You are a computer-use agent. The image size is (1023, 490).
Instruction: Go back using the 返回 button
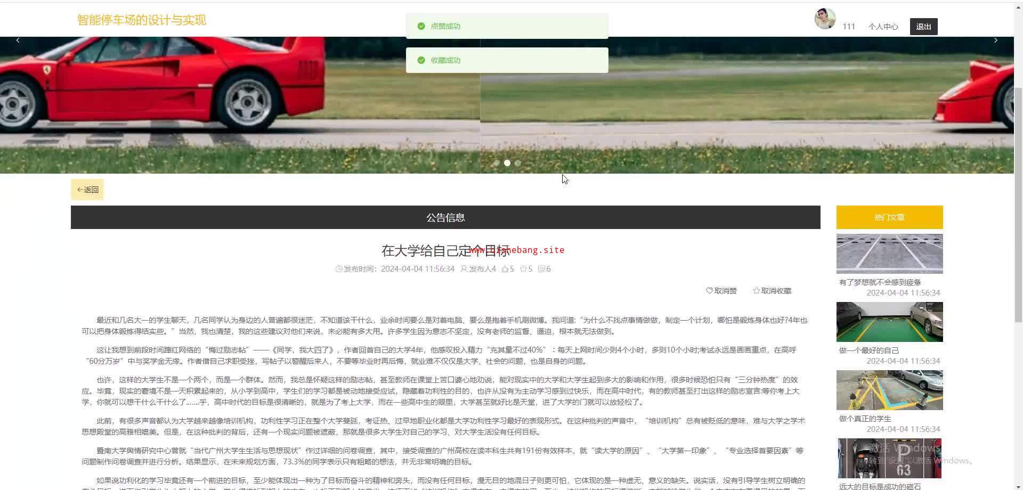click(87, 190)
